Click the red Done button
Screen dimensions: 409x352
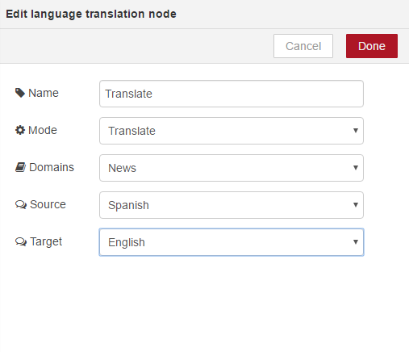tap(372, 46)
